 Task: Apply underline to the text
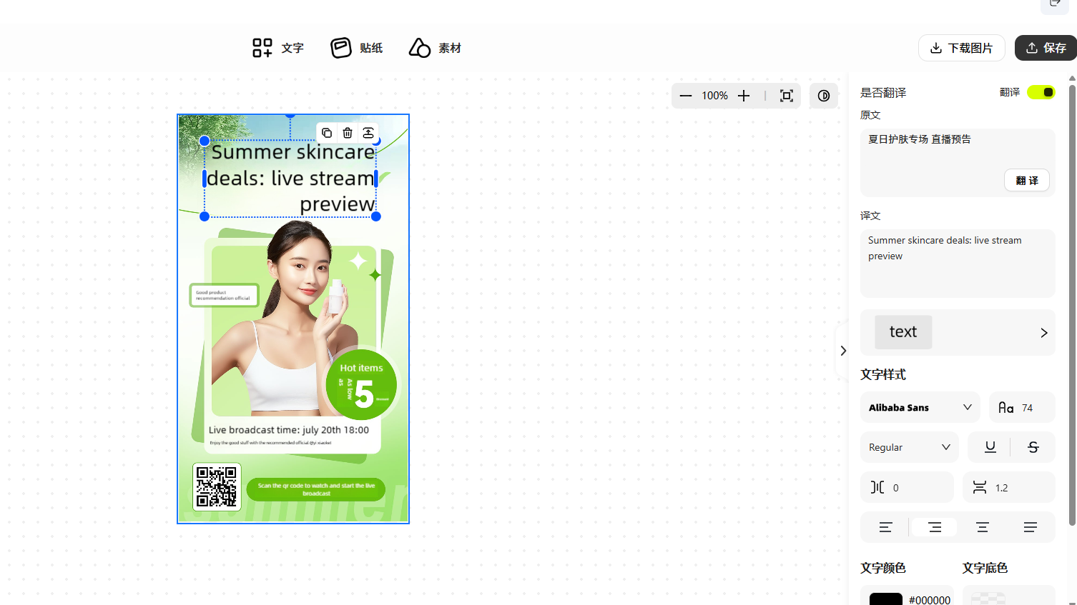(x=990, y=447)
